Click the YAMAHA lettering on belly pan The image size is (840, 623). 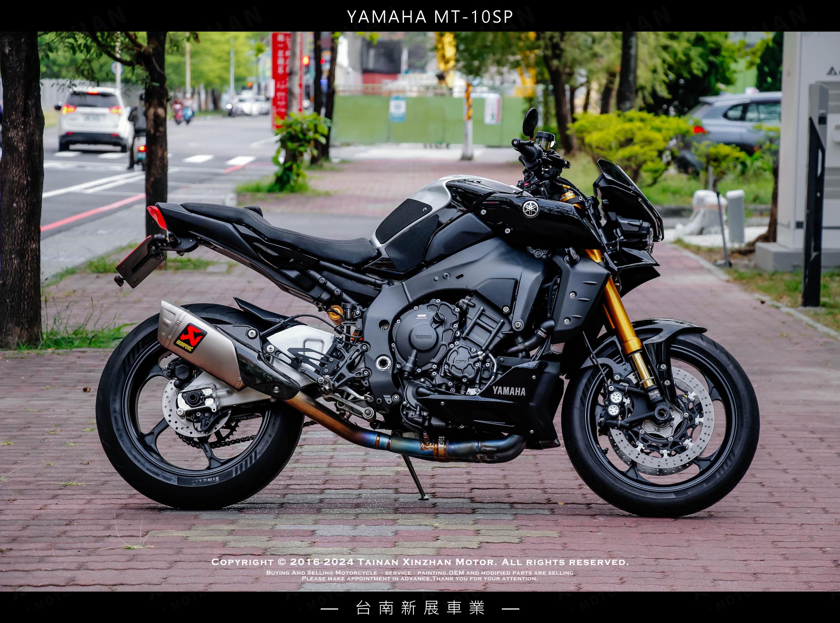pyautogui.click(x=508, y=391)
